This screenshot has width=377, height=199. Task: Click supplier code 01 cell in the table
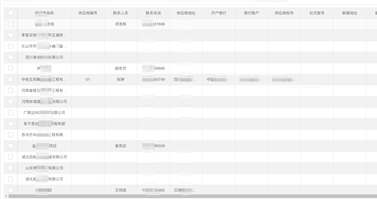pos(88,80)
